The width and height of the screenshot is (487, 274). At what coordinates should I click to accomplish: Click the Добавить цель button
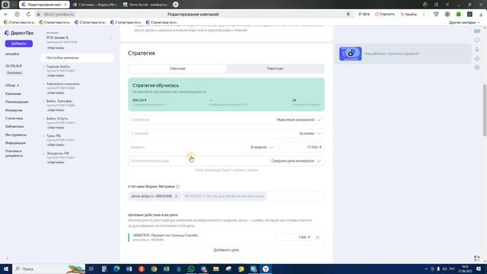point(226,250)
